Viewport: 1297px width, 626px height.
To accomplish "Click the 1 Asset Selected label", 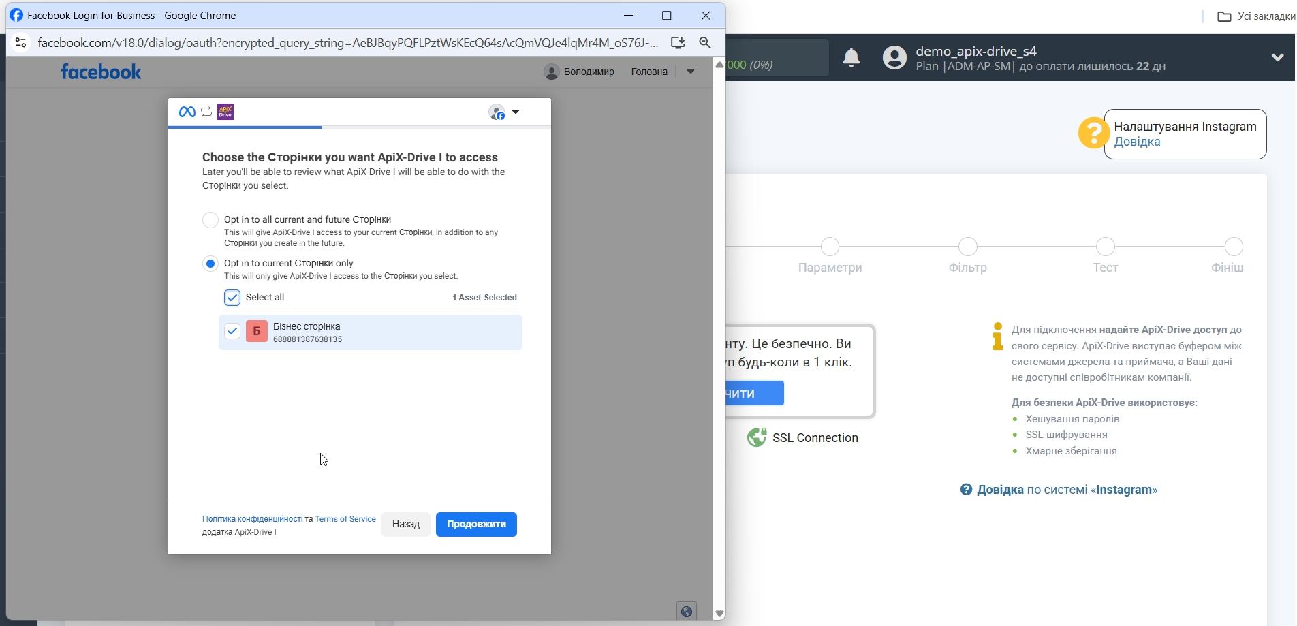I will click(x=484, y=298).
